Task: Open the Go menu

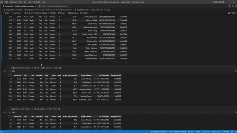Action: (25, 2)
